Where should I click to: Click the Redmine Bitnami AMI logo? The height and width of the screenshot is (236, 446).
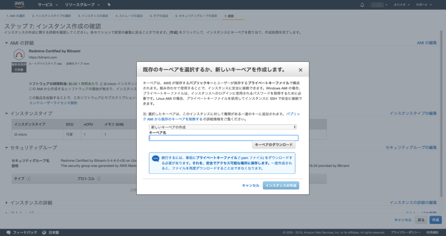tap(19, 55)
